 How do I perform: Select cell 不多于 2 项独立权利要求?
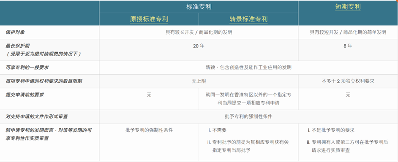(x=348, y=81)
